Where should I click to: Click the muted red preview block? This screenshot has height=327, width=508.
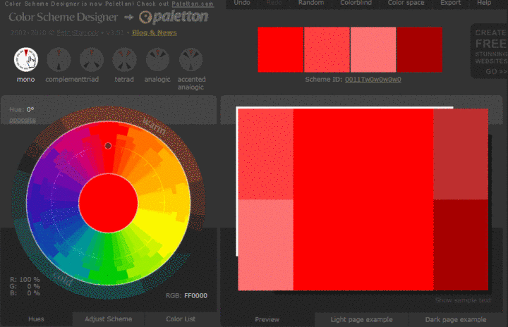point(461,154)
